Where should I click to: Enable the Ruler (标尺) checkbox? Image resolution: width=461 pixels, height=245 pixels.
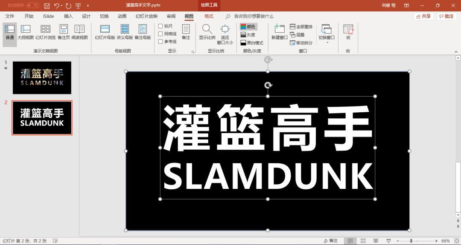(x=160, y=26)
